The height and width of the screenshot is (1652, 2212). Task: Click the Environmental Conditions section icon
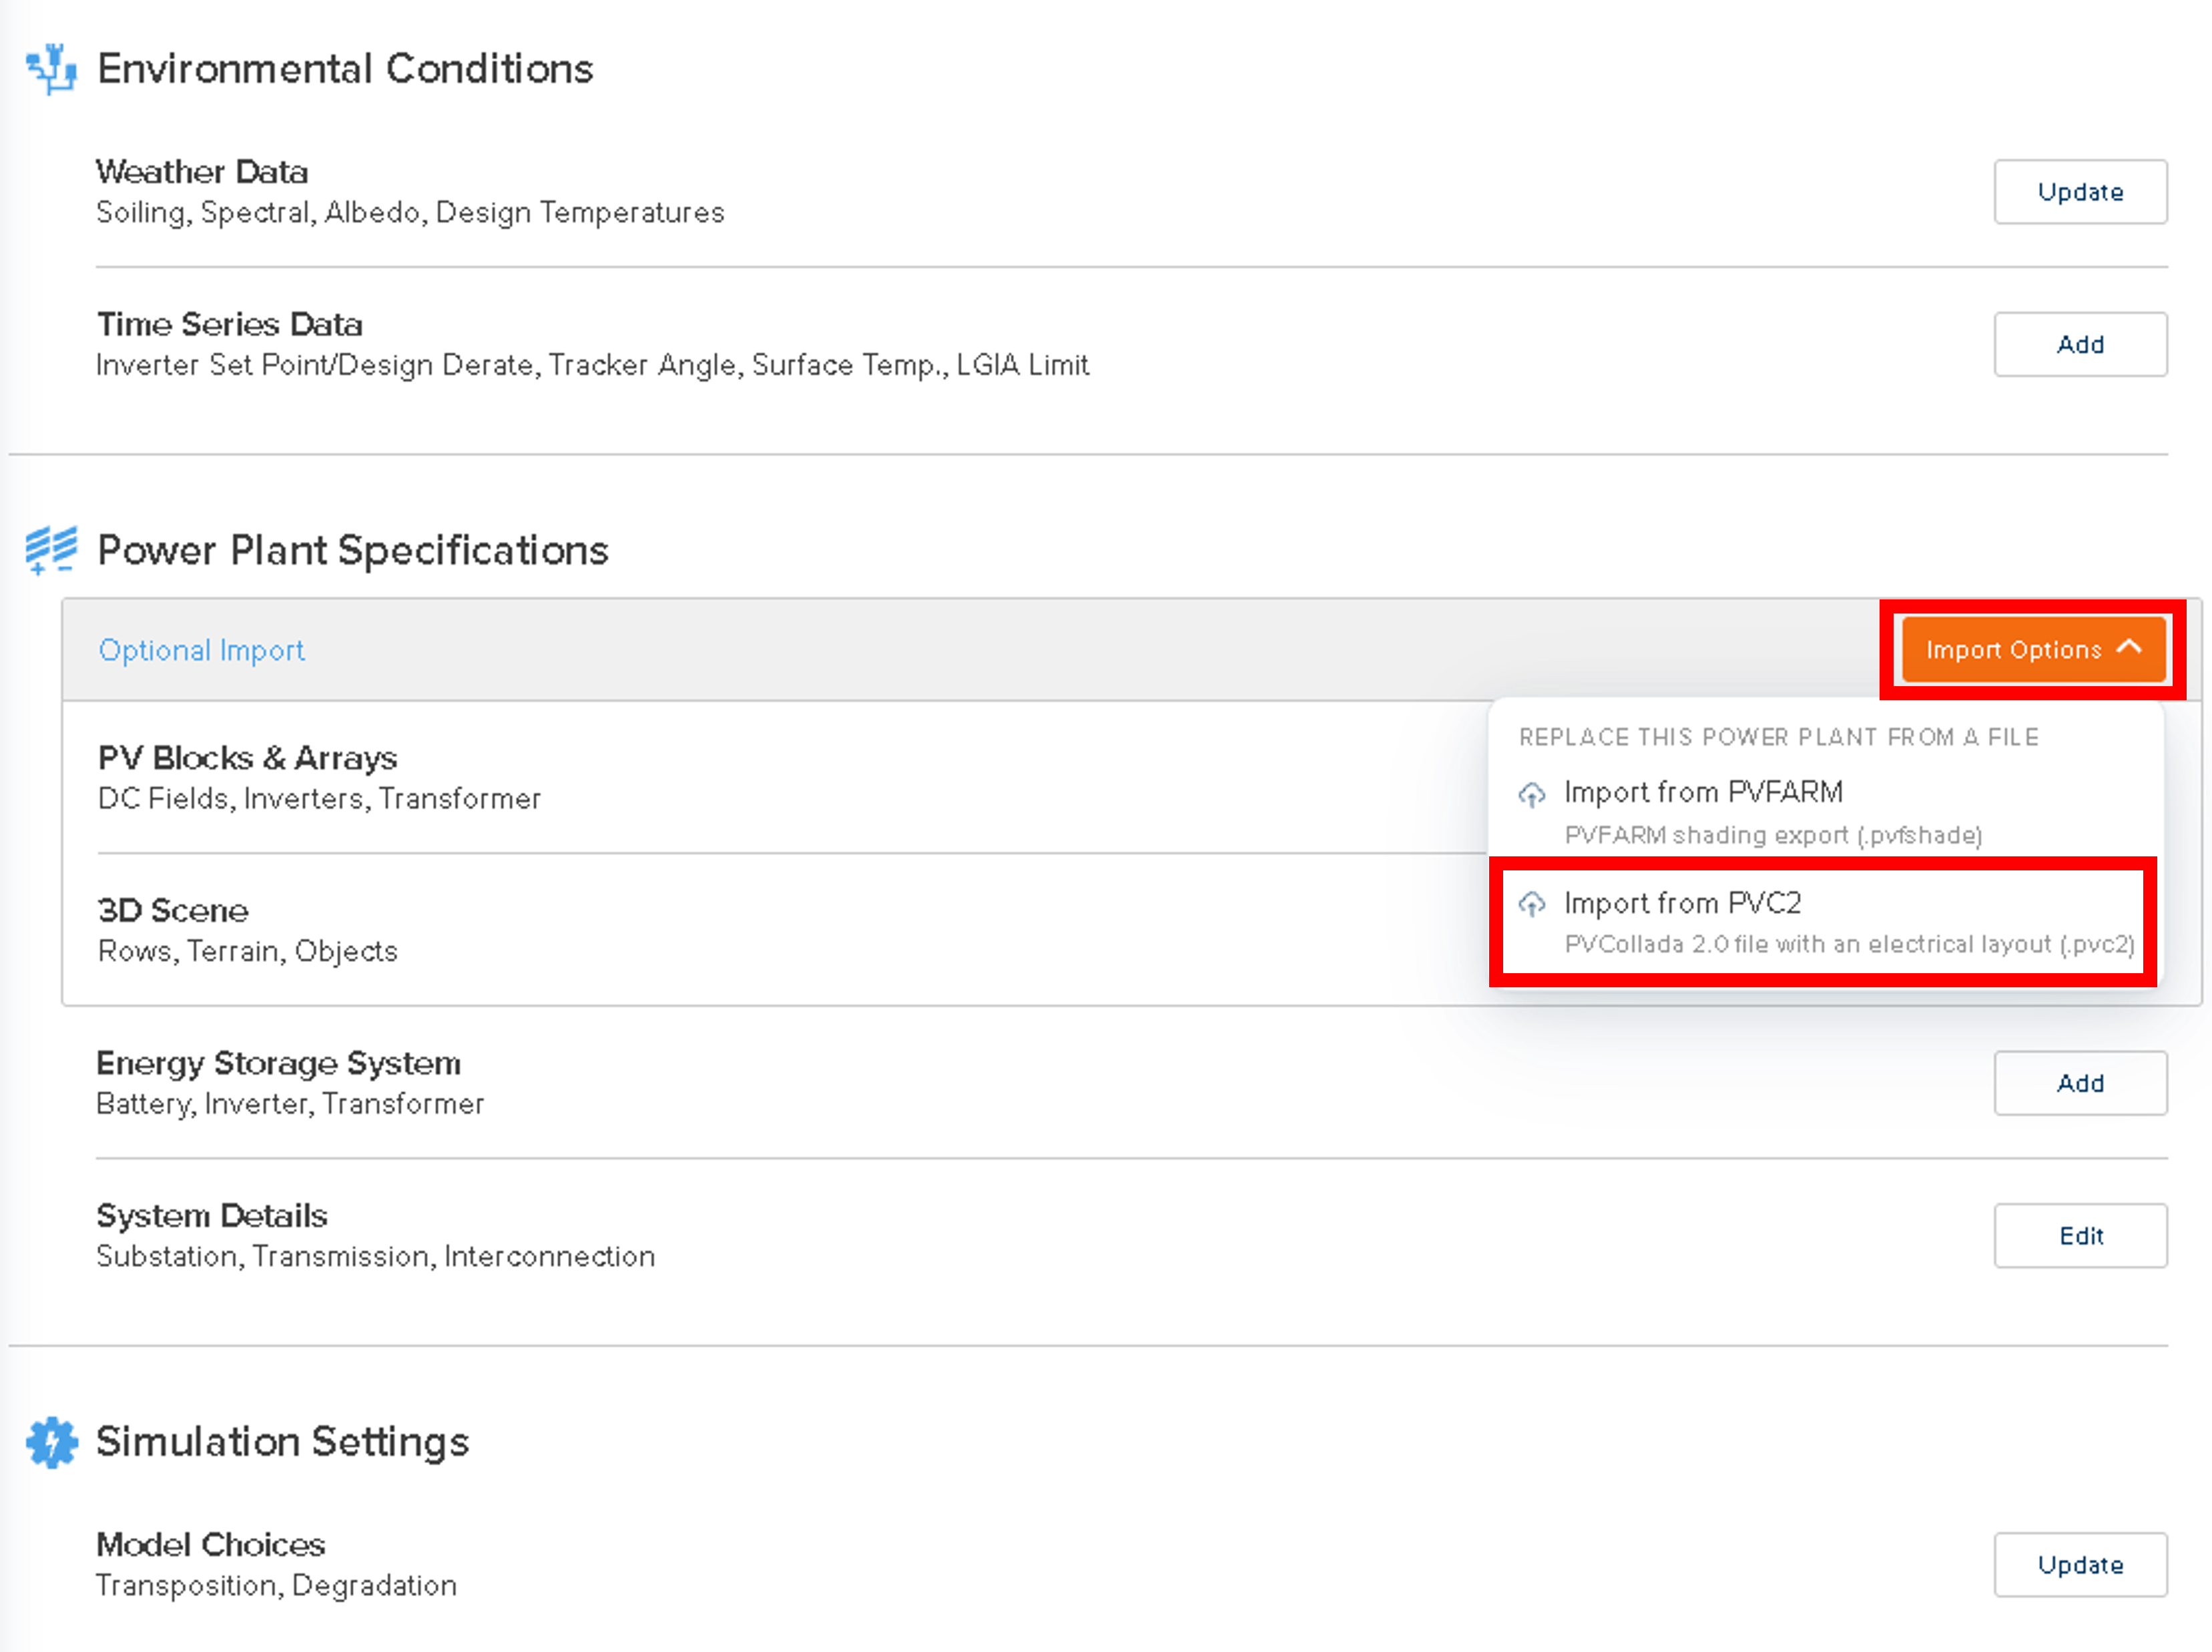pos(51,69)
